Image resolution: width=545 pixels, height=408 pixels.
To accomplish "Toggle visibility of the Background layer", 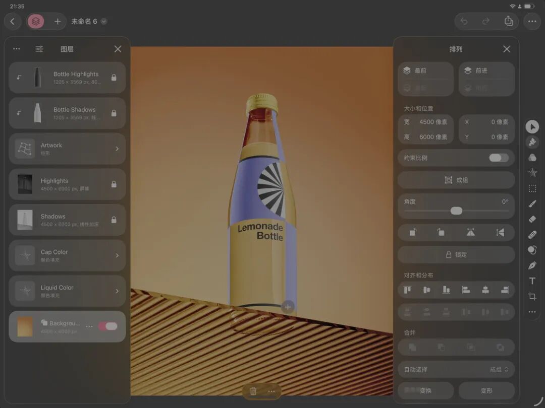I will click(108, 326).
